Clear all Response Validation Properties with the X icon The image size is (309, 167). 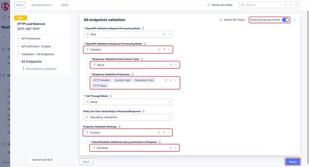[170, 80]
